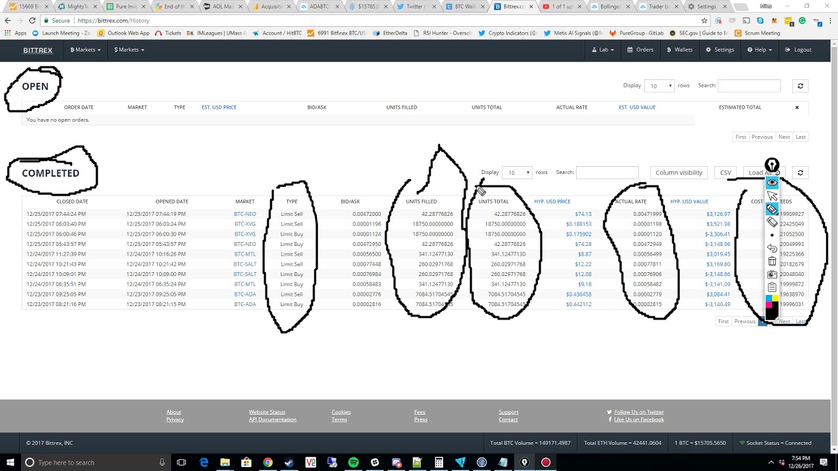Viewport: 838px width, 471px height.
Task: Change open orders Display rows dropdown
Action: coord(660,86)
